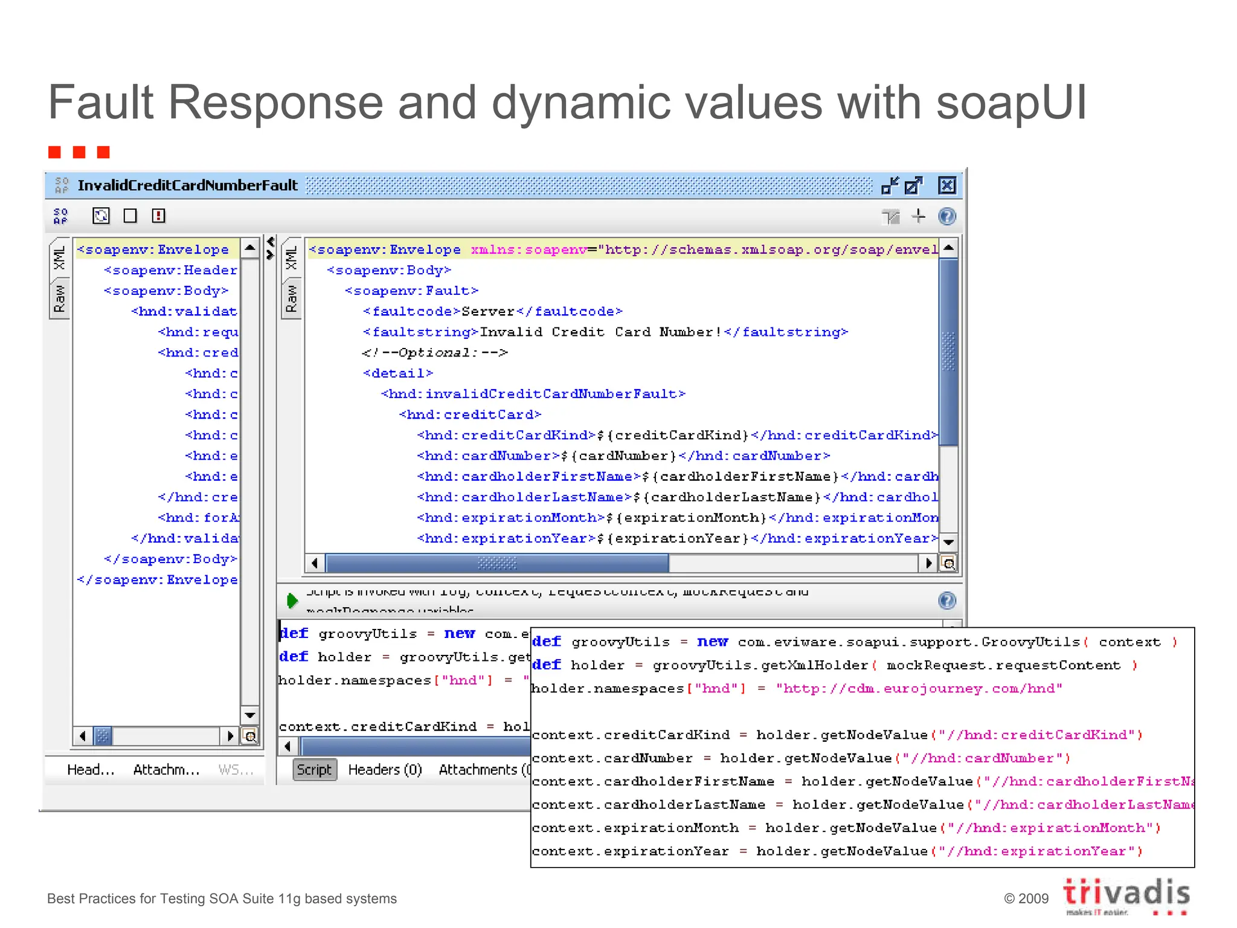Click the detach window icon on the title bar
The image size is (1237, 928).
pos(914,185)
